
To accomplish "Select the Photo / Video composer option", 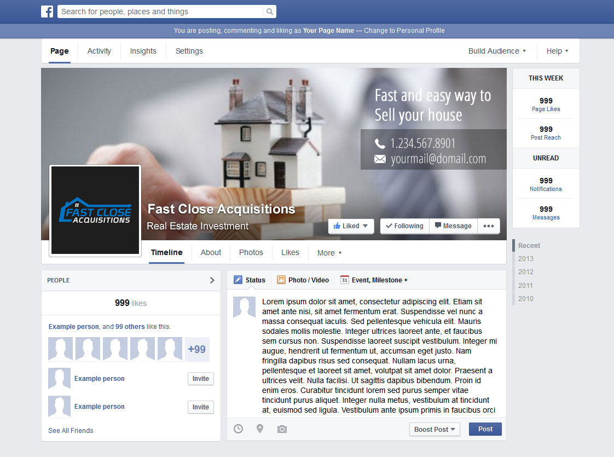I will (303, 280).
